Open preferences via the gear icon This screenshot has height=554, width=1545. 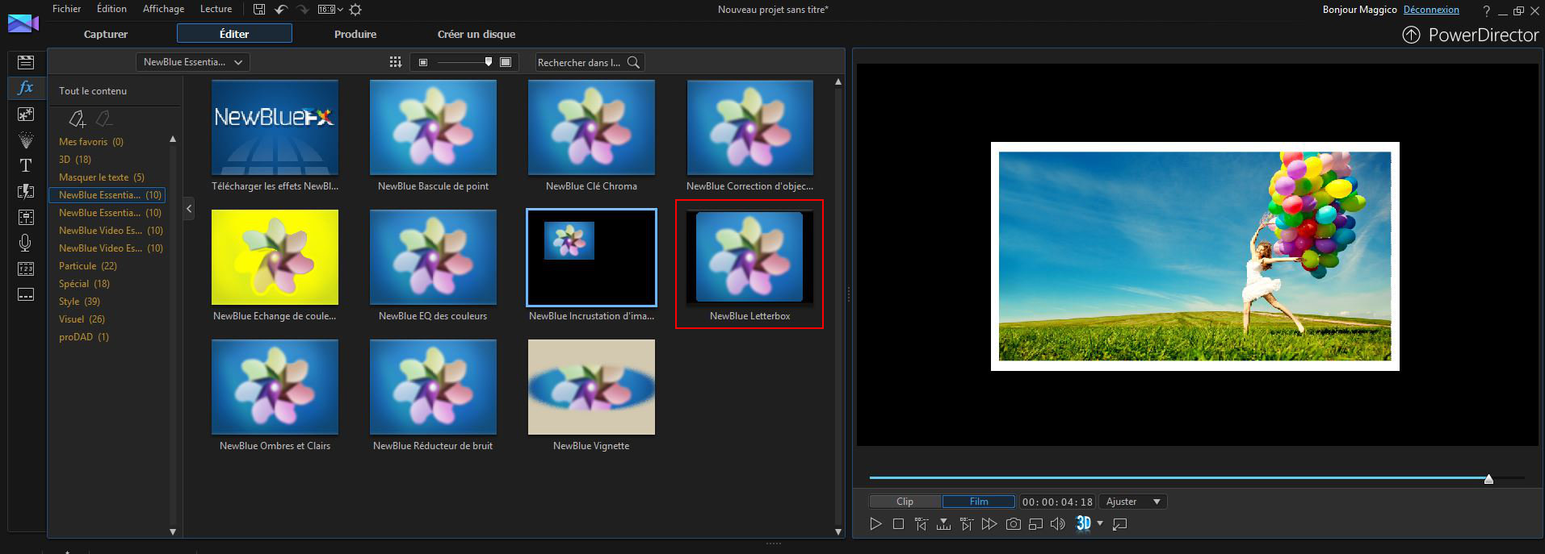pyautogui.click(x=355, y=10)
